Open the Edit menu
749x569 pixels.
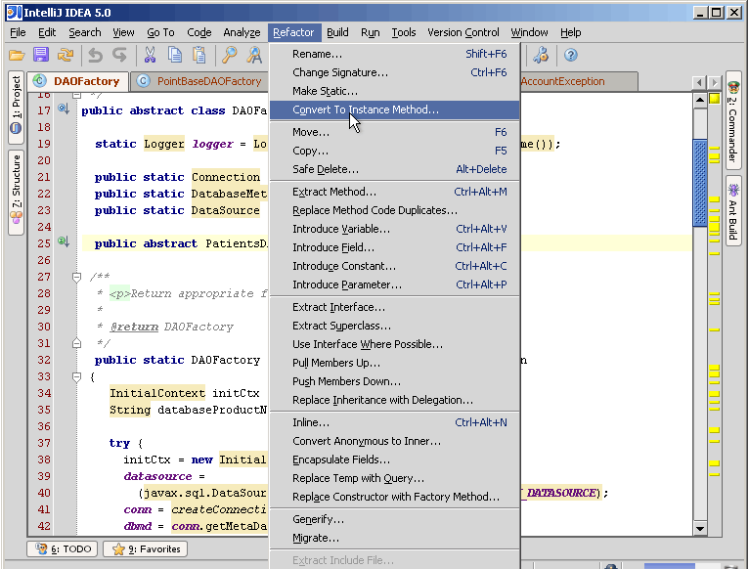click(47, 32)
